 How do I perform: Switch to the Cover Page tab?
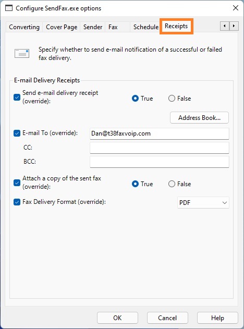click(x=62, y=27)
